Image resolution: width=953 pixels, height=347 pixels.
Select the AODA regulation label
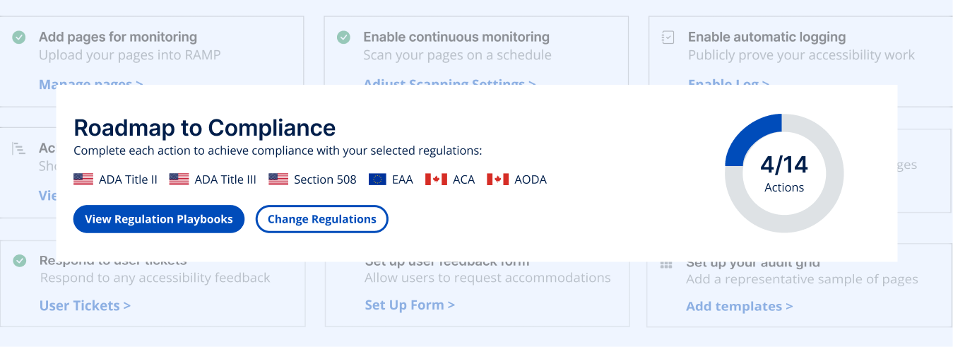[x=531, y=180]
